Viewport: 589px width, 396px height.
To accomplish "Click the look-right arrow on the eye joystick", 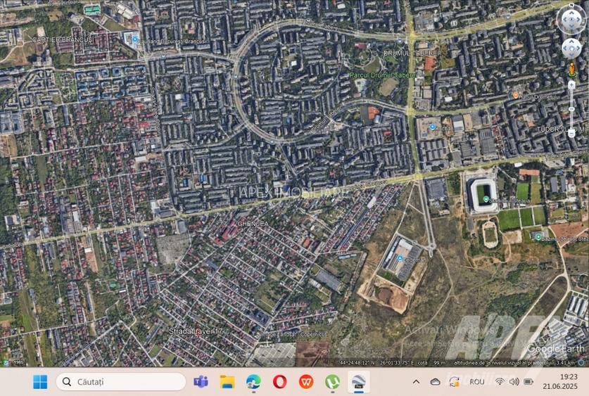I will 578,20.
